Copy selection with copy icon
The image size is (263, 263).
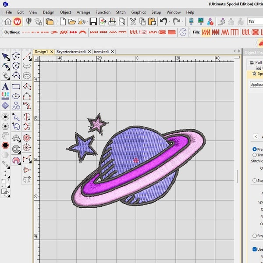click(x=142, y=21)
